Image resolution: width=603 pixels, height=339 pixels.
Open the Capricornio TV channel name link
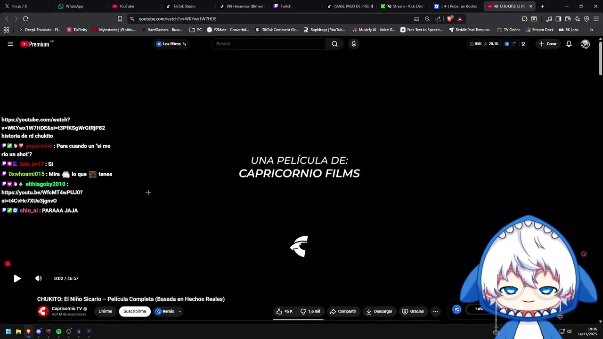[67, 309]
